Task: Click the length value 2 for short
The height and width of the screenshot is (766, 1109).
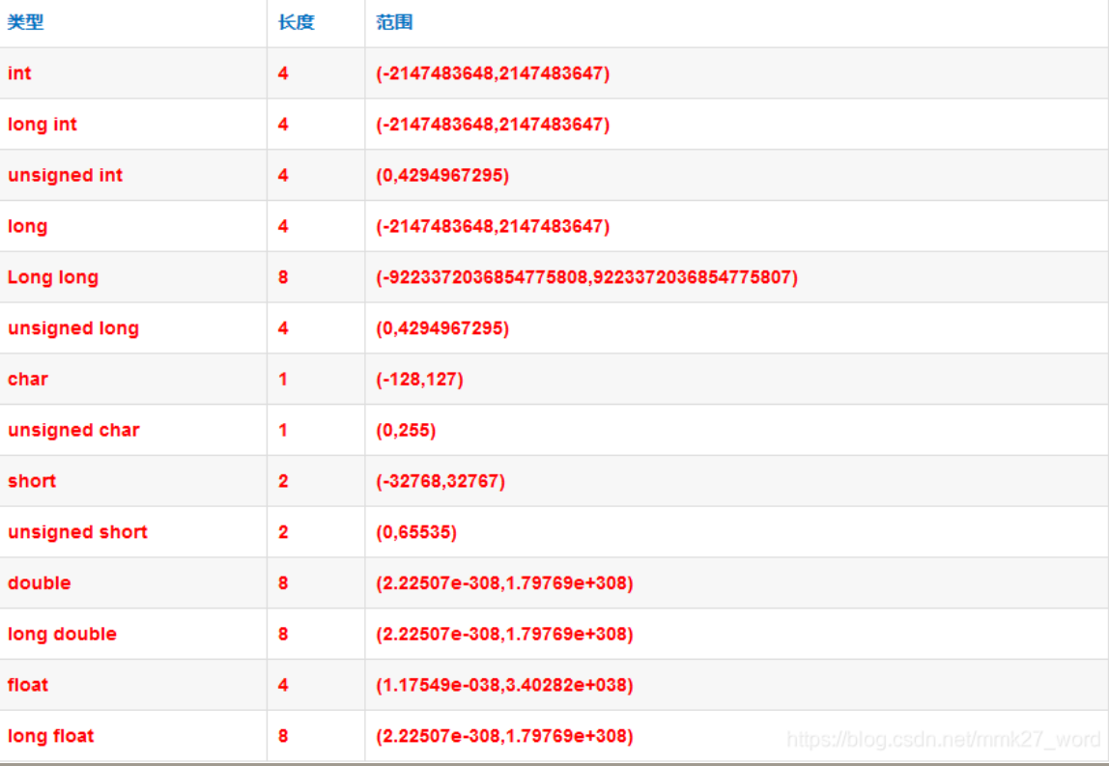Action: pos(283,481)
